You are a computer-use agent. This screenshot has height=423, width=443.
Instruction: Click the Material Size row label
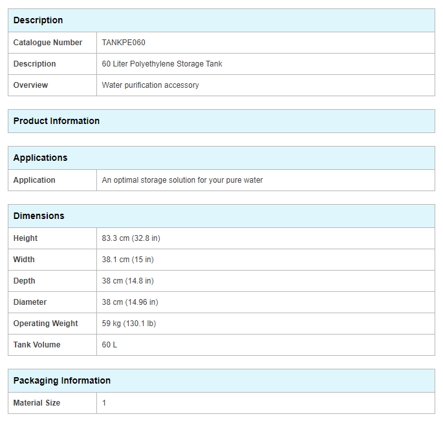pos(36,403)
